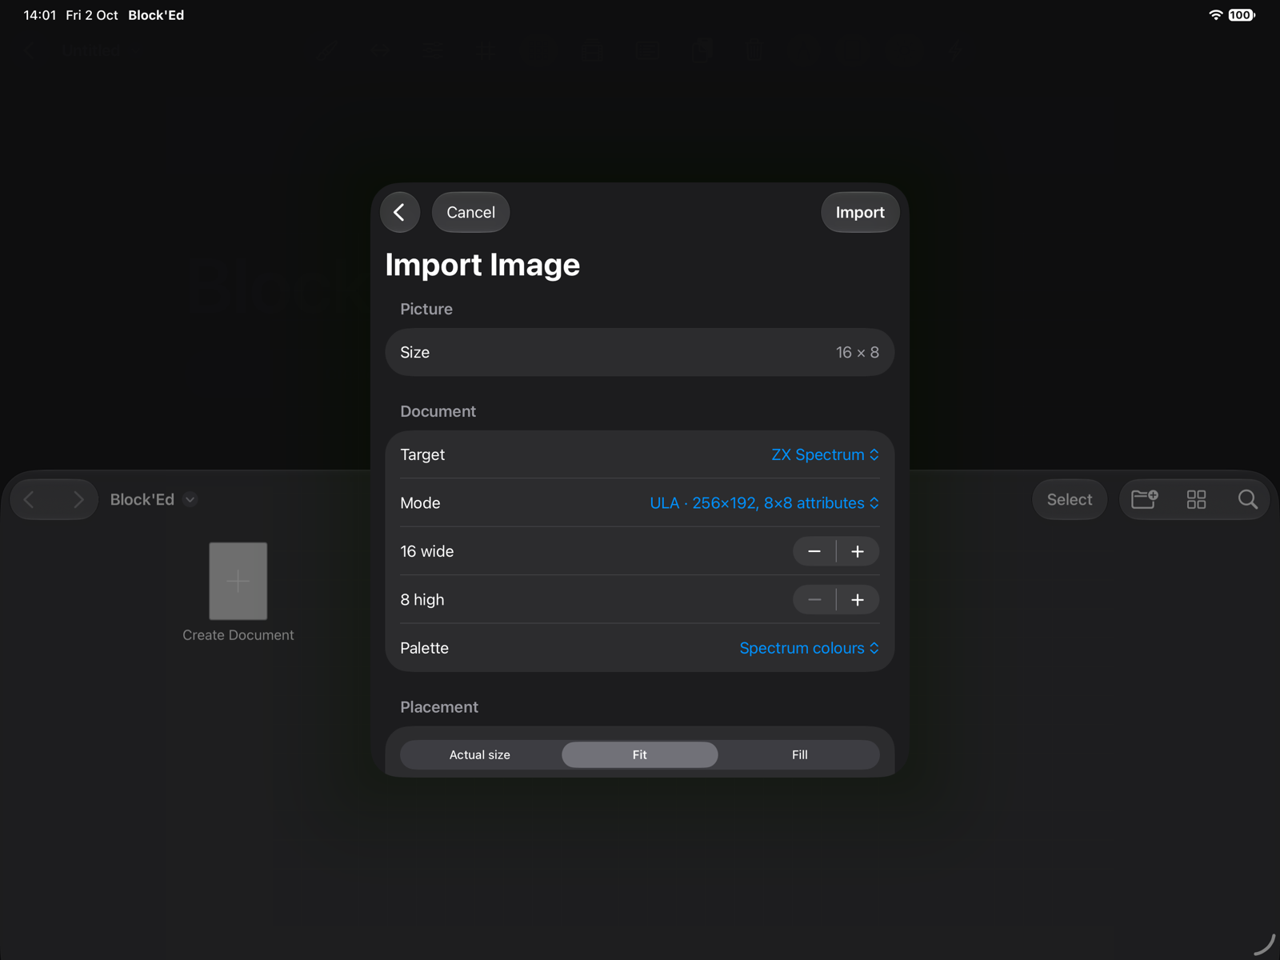Create a new folder in browser

(1145, 499)
